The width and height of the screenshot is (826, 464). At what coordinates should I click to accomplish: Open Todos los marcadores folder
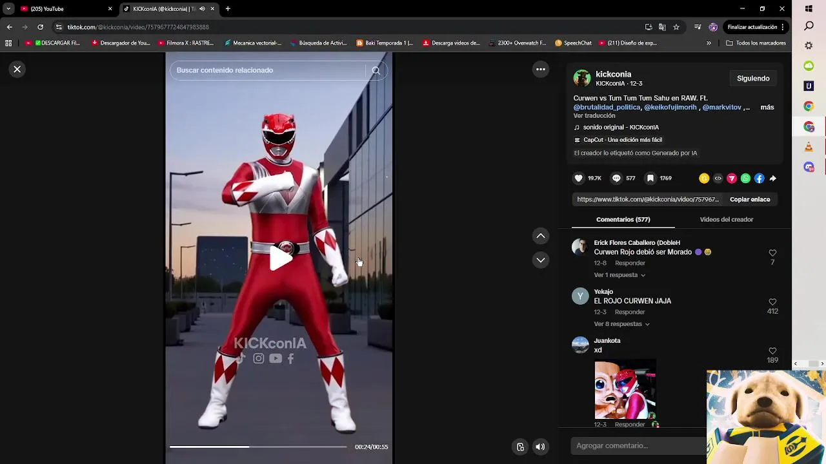[x=756, y=43]
